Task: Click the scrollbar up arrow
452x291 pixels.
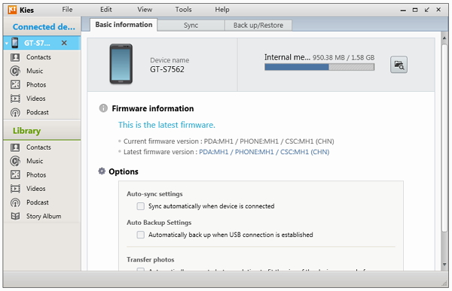Action: point(444,38)
